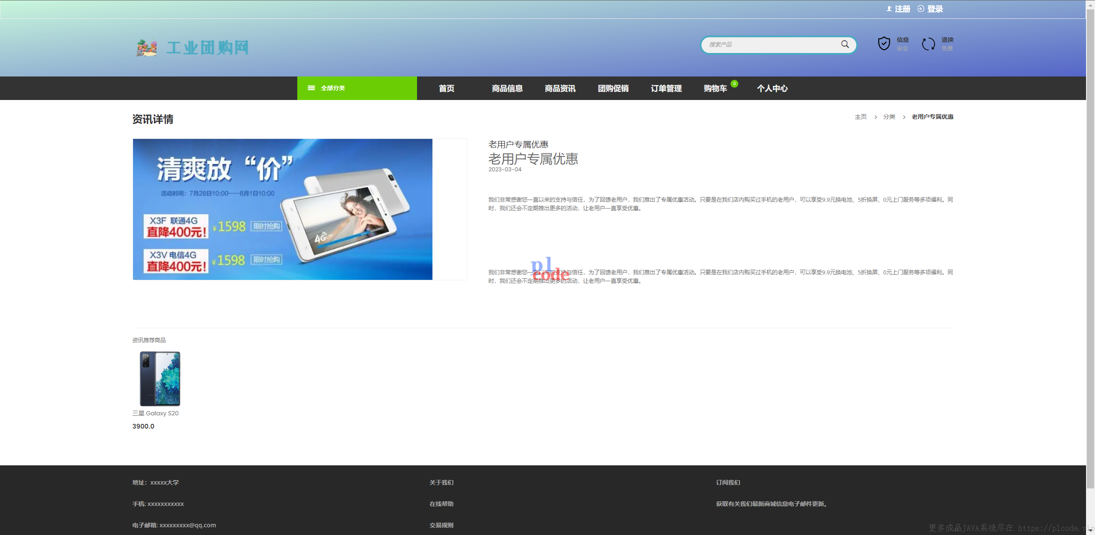This screenshot has height=535, width=1095.
Task: Open 个人中心 nav item
Action: click(772, 88)
